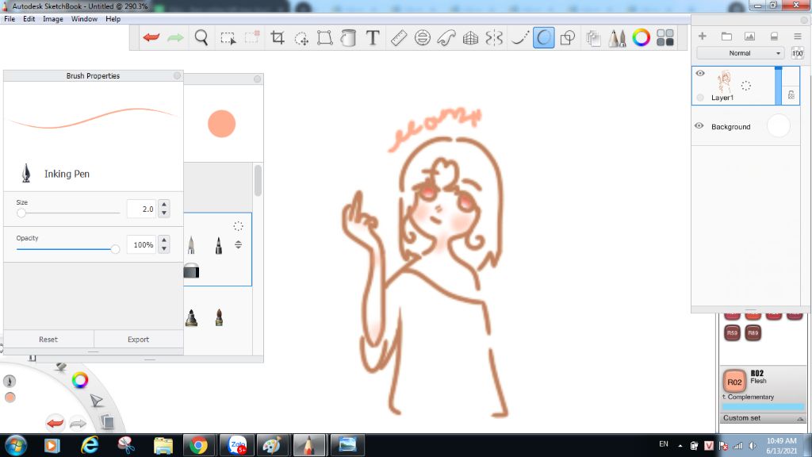Open the Window menu

click(84, 19)
